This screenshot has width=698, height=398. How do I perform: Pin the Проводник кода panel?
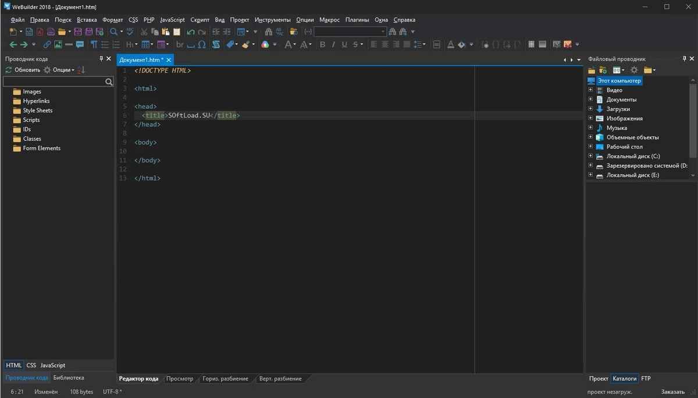101,59
